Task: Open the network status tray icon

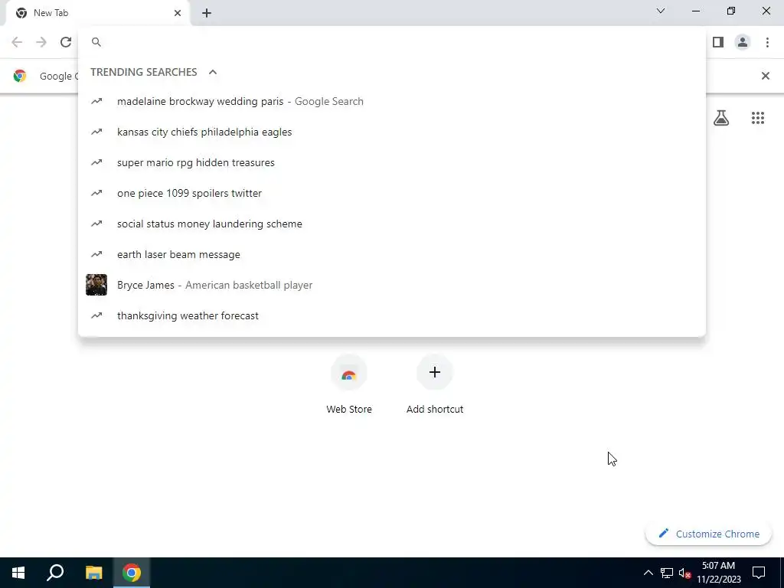Action: tap(667, 573)
